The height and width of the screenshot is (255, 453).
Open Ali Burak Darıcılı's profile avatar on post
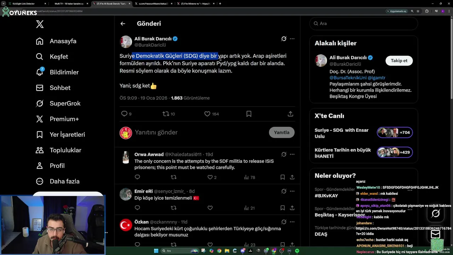click(126, 42)
